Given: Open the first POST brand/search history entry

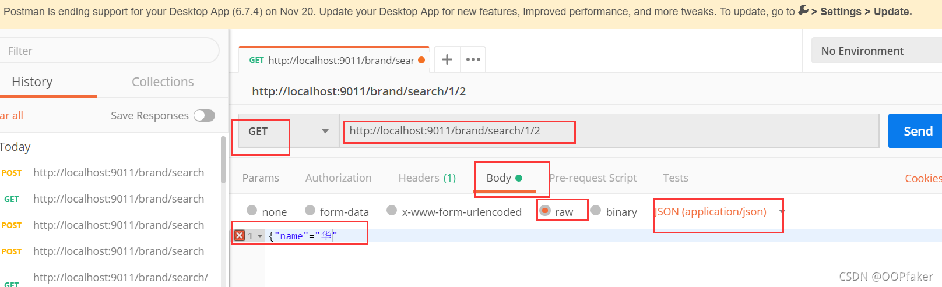Looking at the screenshot, I should click(111, 172).
